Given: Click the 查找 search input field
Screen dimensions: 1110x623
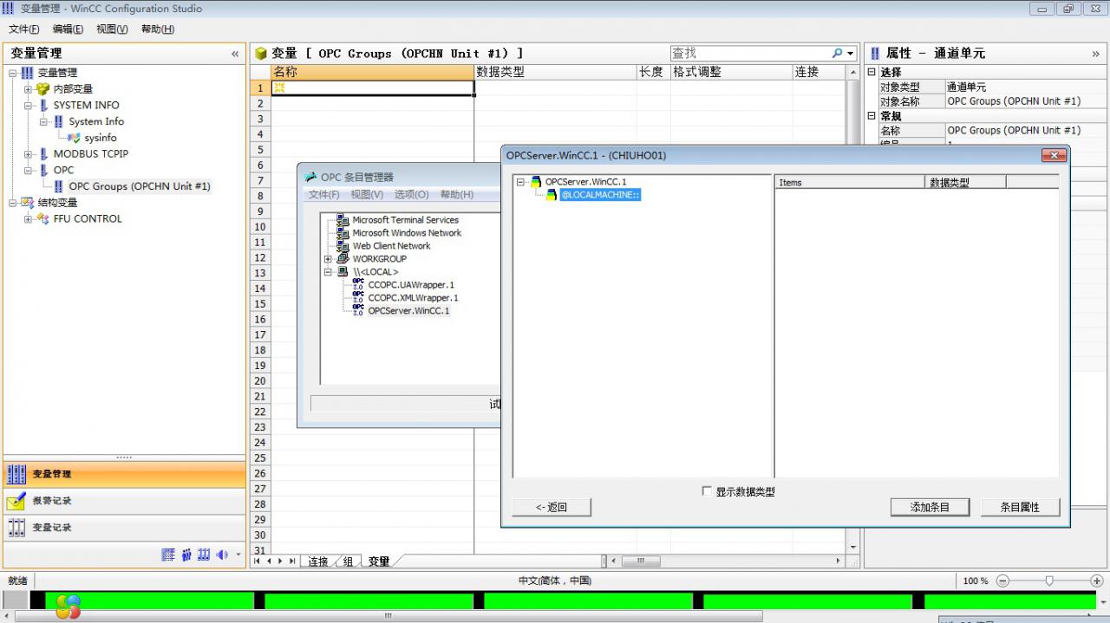Looking at the screenshot, I should click(749, 54).
